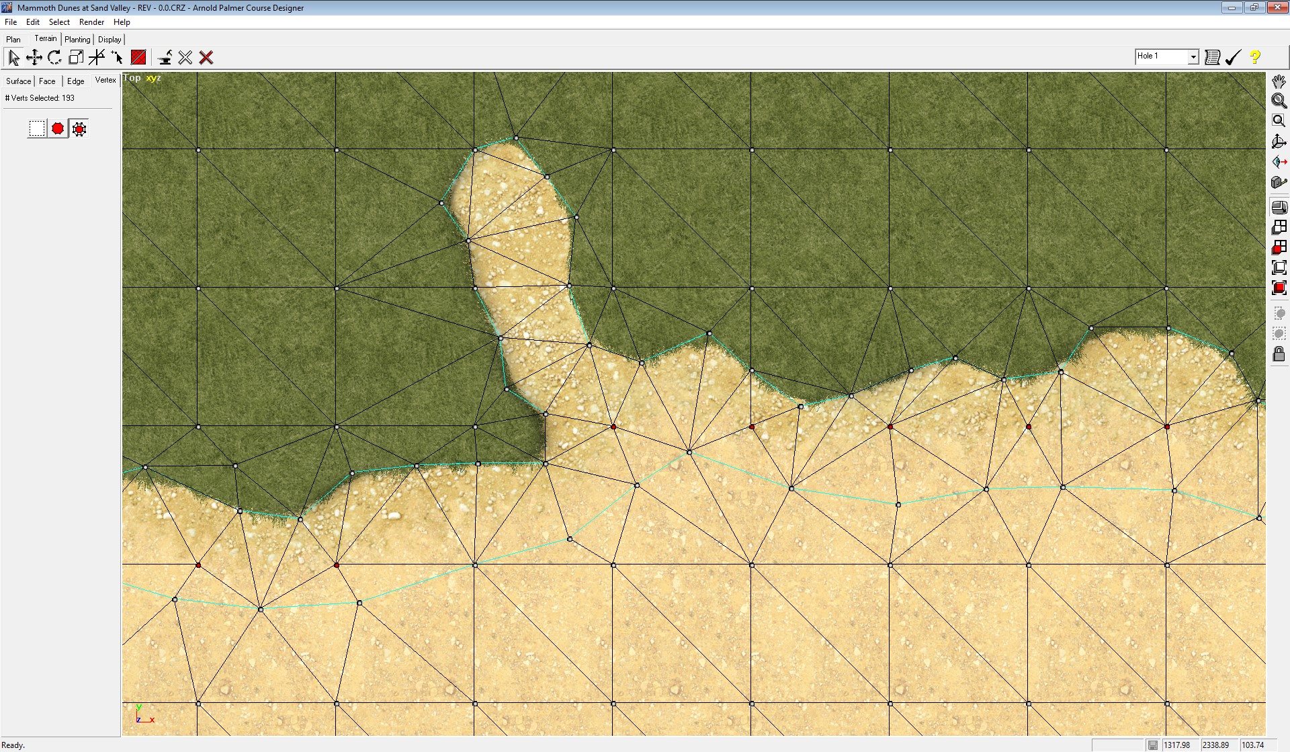Switch to the Face sub-tab

coord(47,81)
